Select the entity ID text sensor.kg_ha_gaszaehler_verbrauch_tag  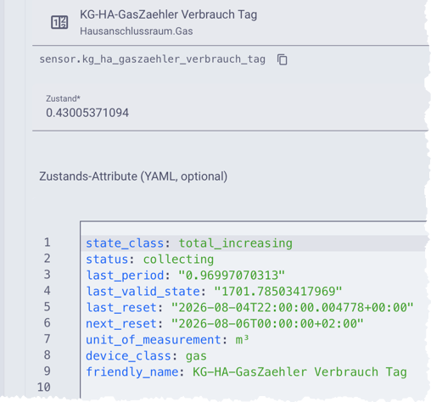click(x=152, y=59)
